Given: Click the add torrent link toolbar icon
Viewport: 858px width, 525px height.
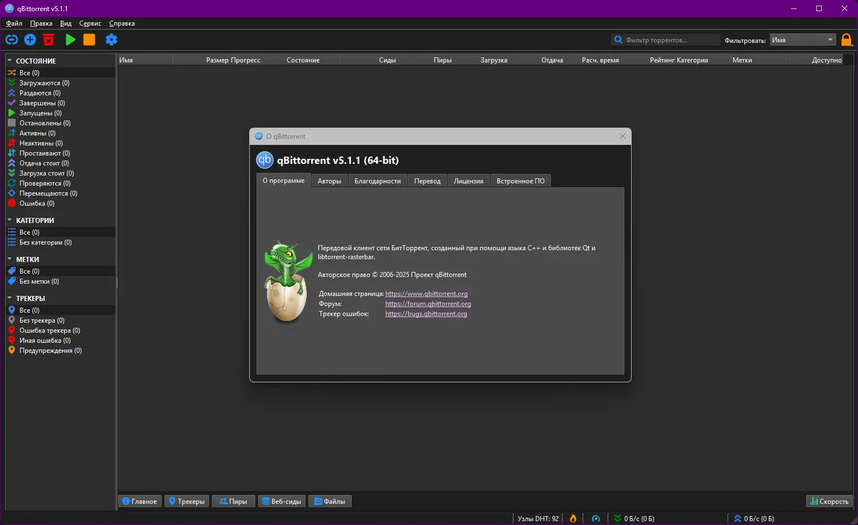Looking at the screenshot, I should pos(12,40).
